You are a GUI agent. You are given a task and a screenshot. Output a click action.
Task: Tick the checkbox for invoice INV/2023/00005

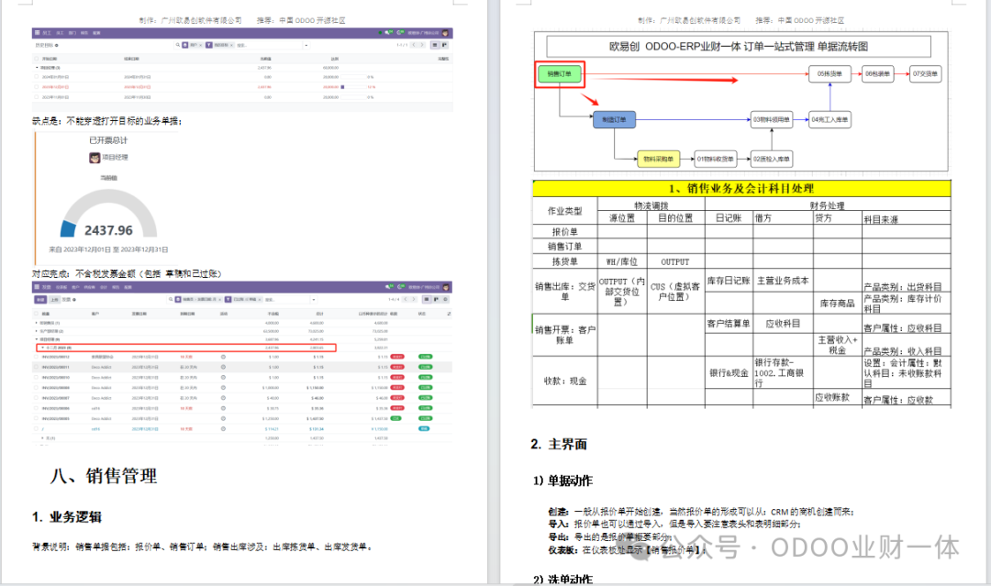pos(36,418)
